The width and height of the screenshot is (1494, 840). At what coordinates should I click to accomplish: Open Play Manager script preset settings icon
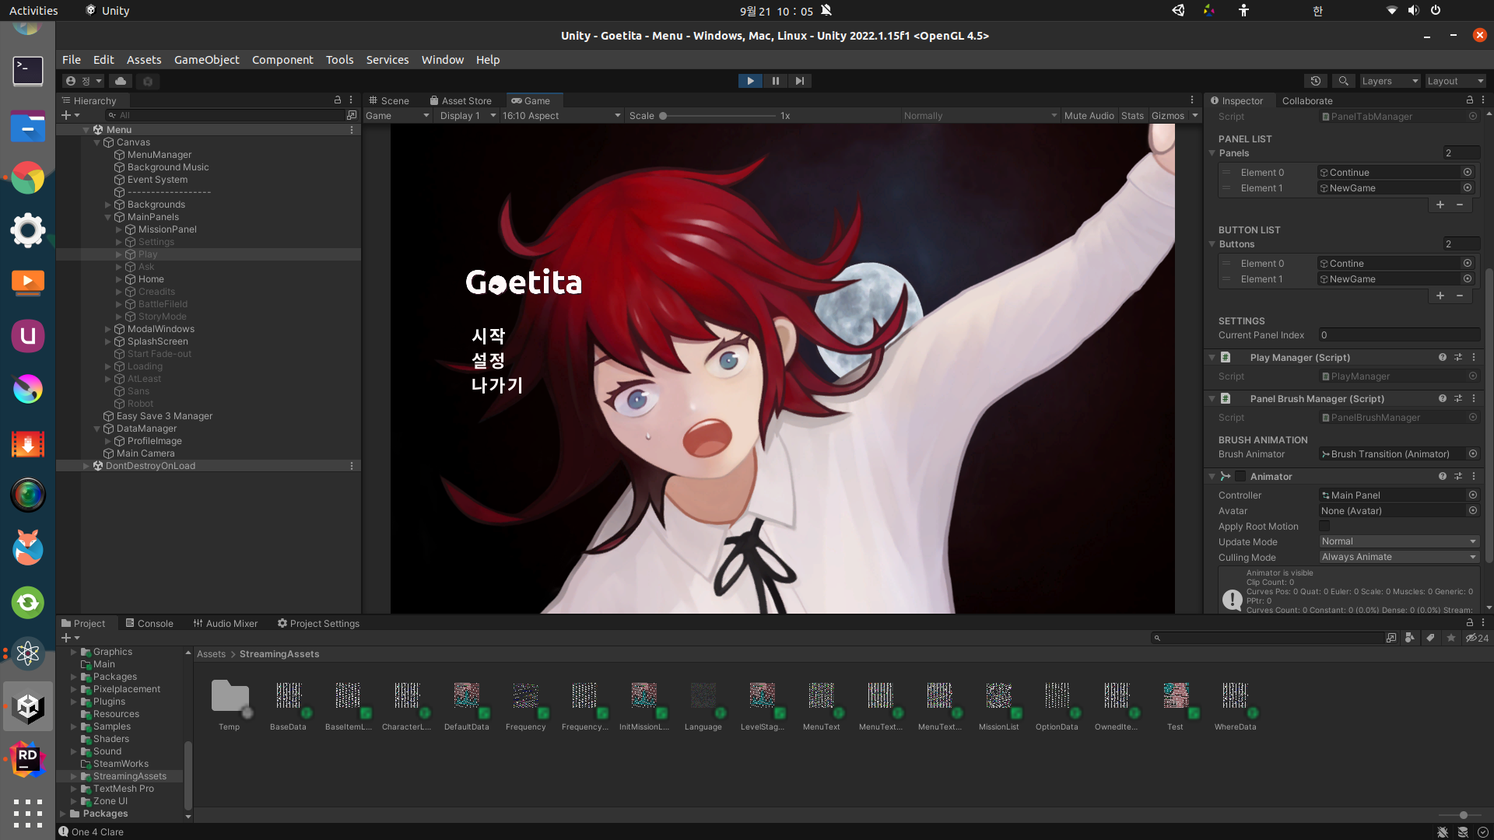tap(1458, 357)
